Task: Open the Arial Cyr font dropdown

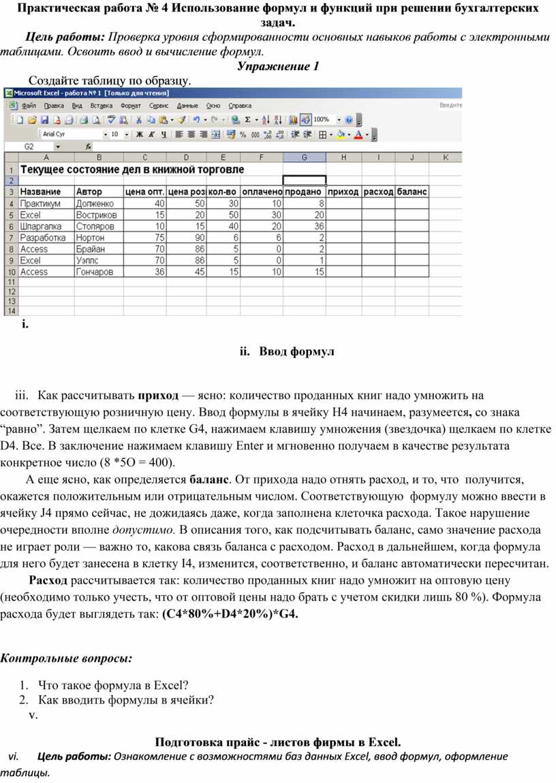Action: (x=106, y=135)
